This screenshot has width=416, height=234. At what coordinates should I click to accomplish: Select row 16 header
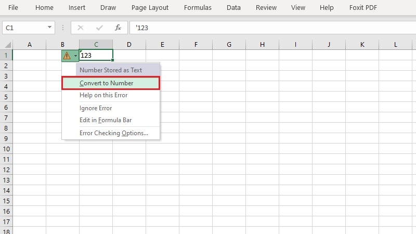click(6, 211)
